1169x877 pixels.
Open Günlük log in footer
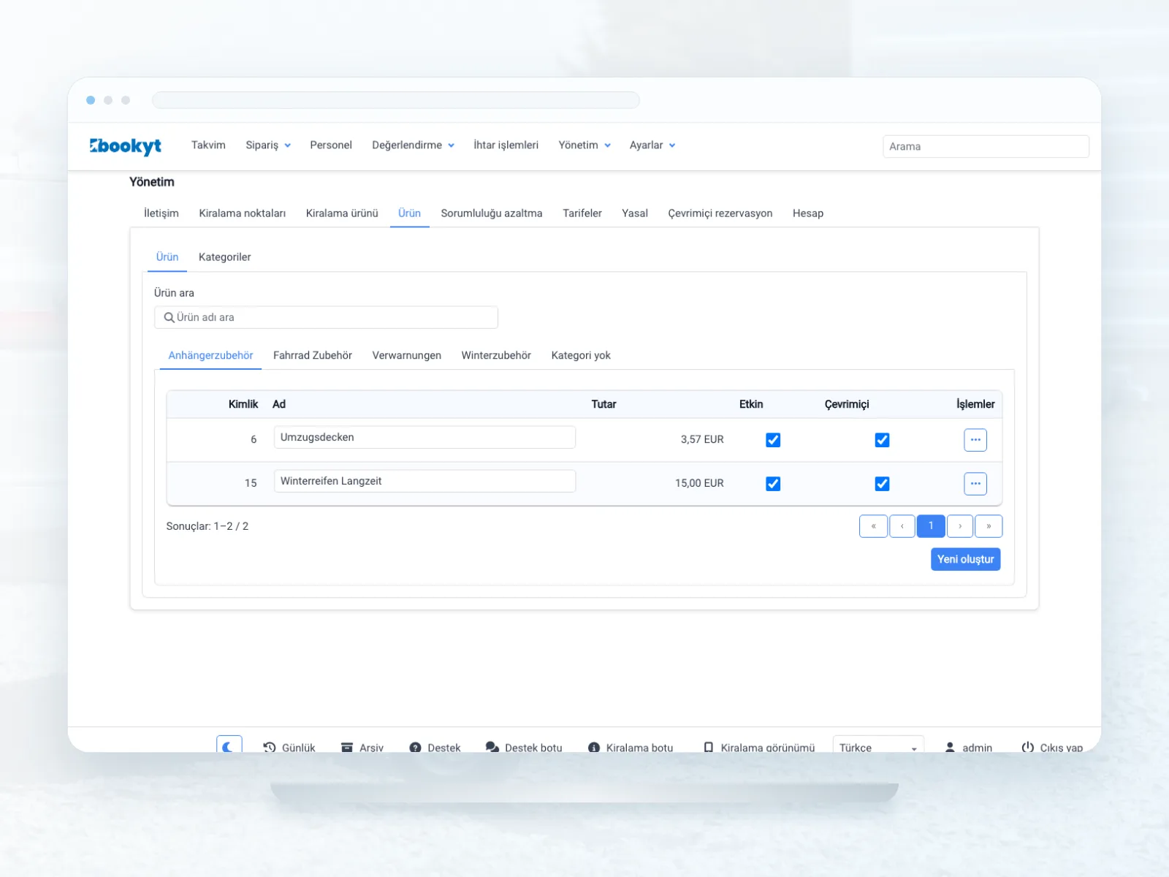point(289,747)
